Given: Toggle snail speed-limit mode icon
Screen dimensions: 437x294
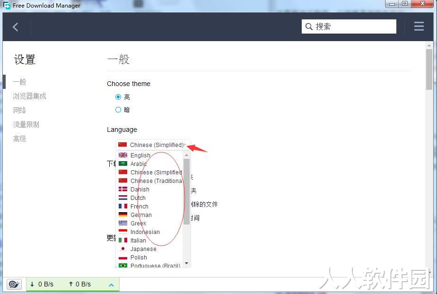Looking at the screenshot, I should point(14,284).
